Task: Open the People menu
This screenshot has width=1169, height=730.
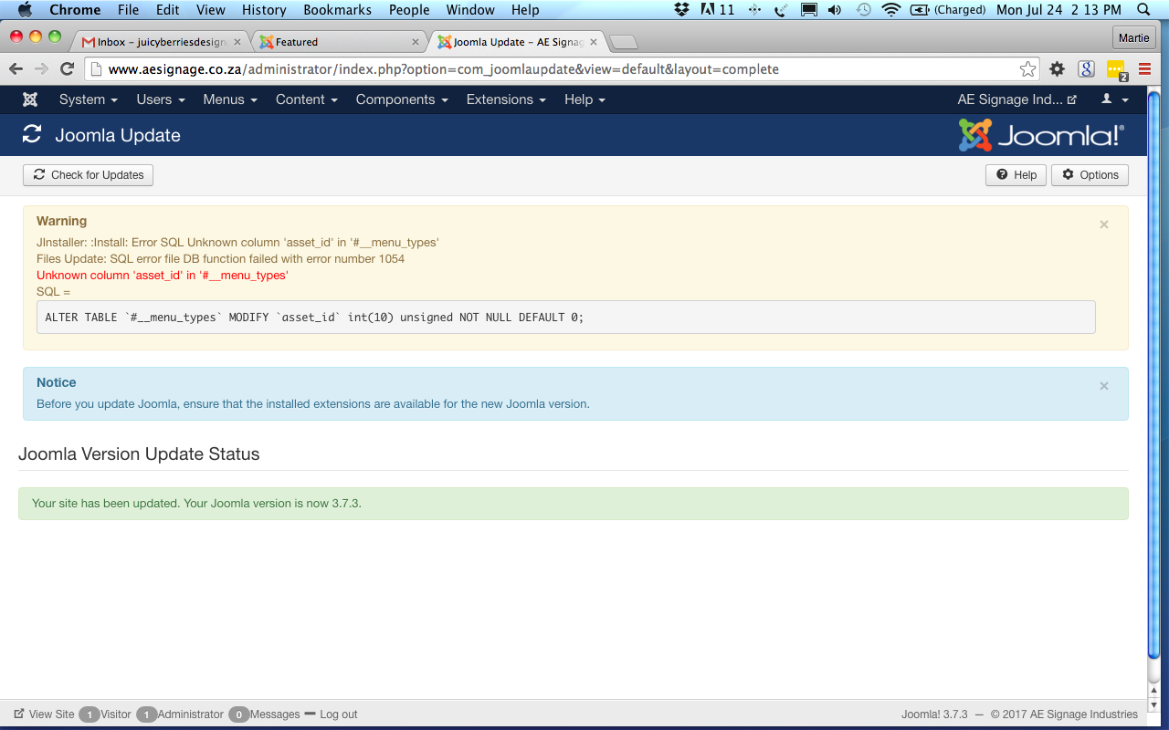Action: click(x=409, y=10)
